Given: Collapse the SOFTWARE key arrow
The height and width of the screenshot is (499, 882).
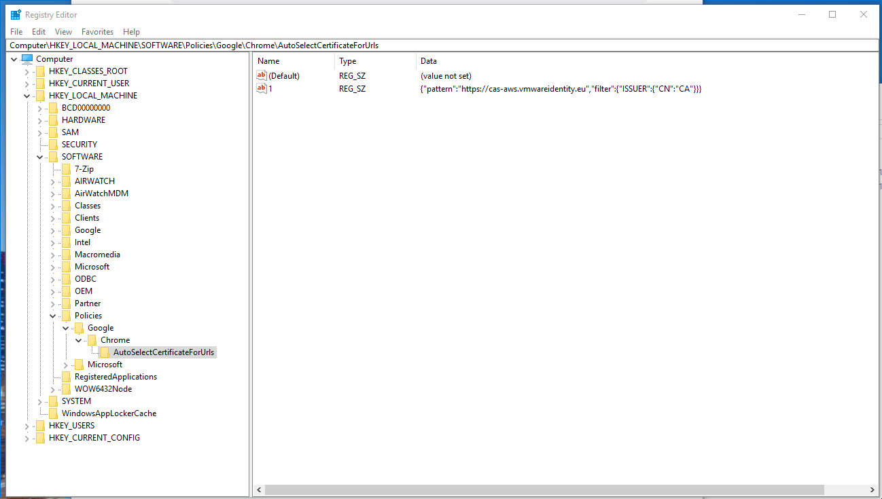Looking at the screenshot, I should pos(39,157).
